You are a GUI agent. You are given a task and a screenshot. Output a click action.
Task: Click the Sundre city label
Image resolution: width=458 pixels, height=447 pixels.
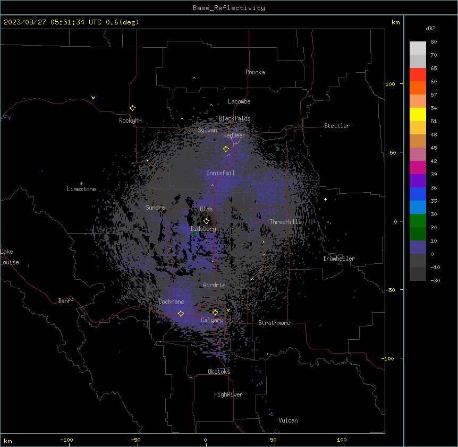click(x=155, y=208)
